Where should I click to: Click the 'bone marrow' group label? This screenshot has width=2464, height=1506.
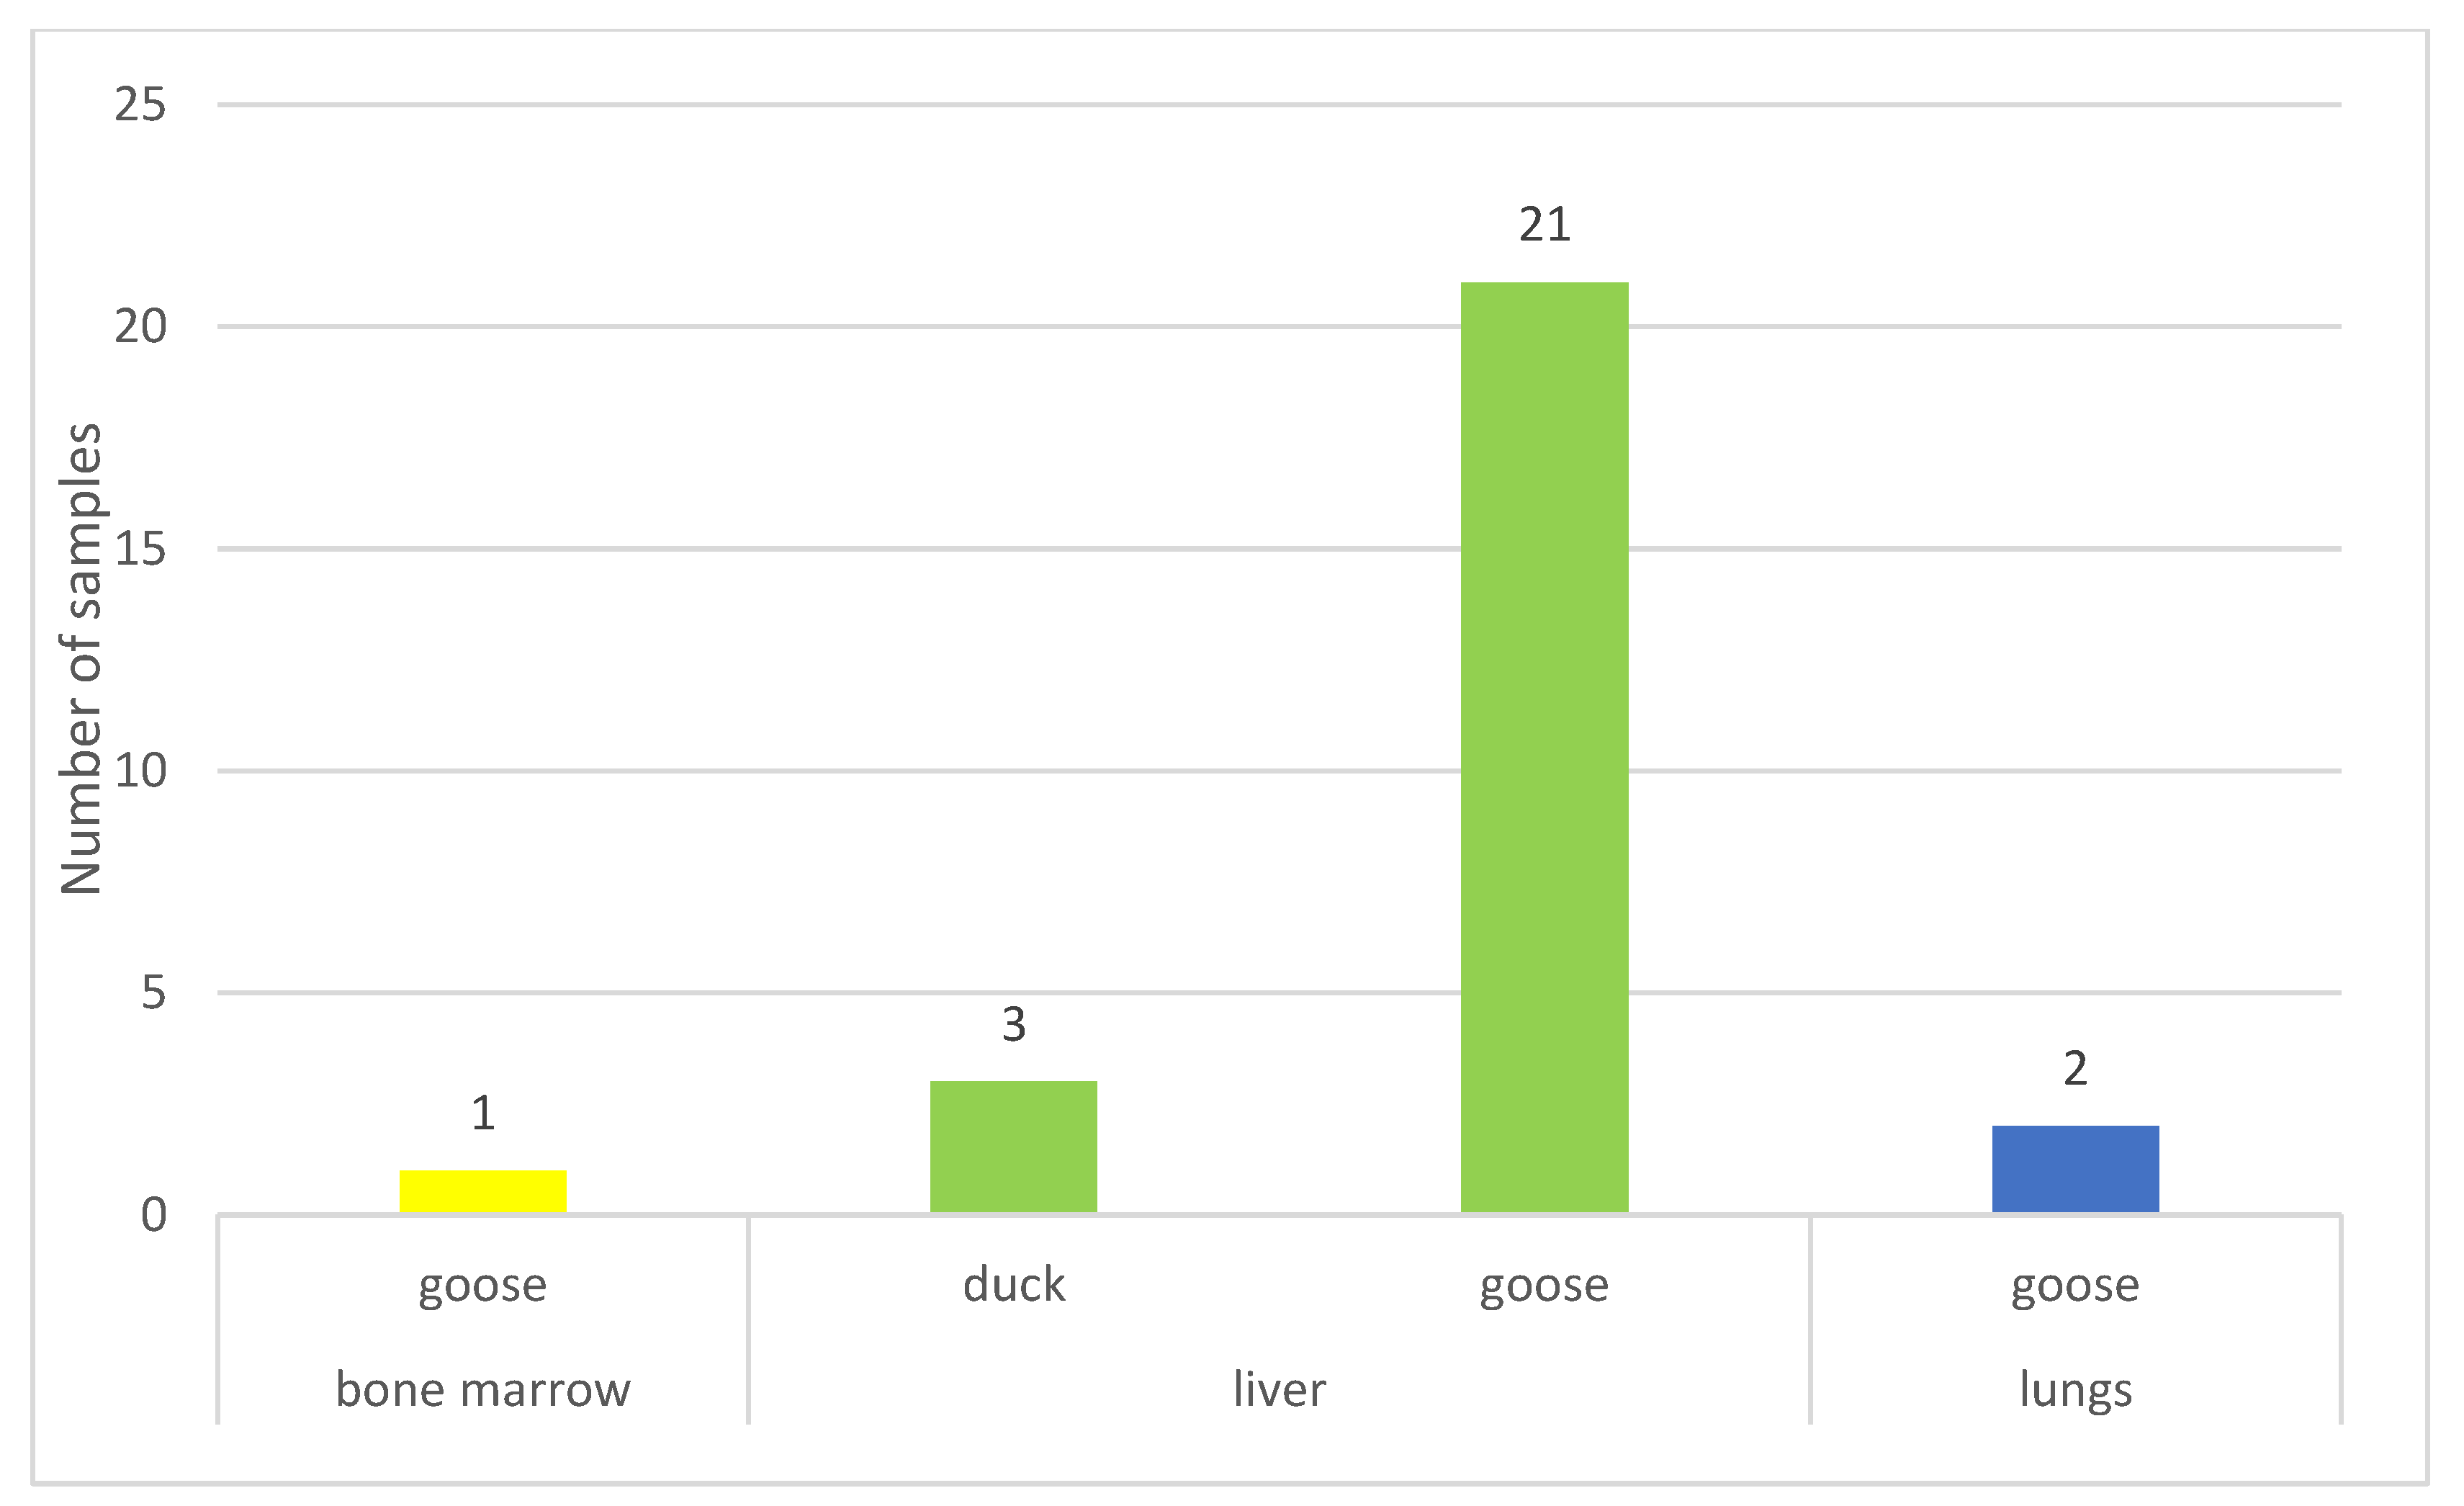coord(483,1390)
